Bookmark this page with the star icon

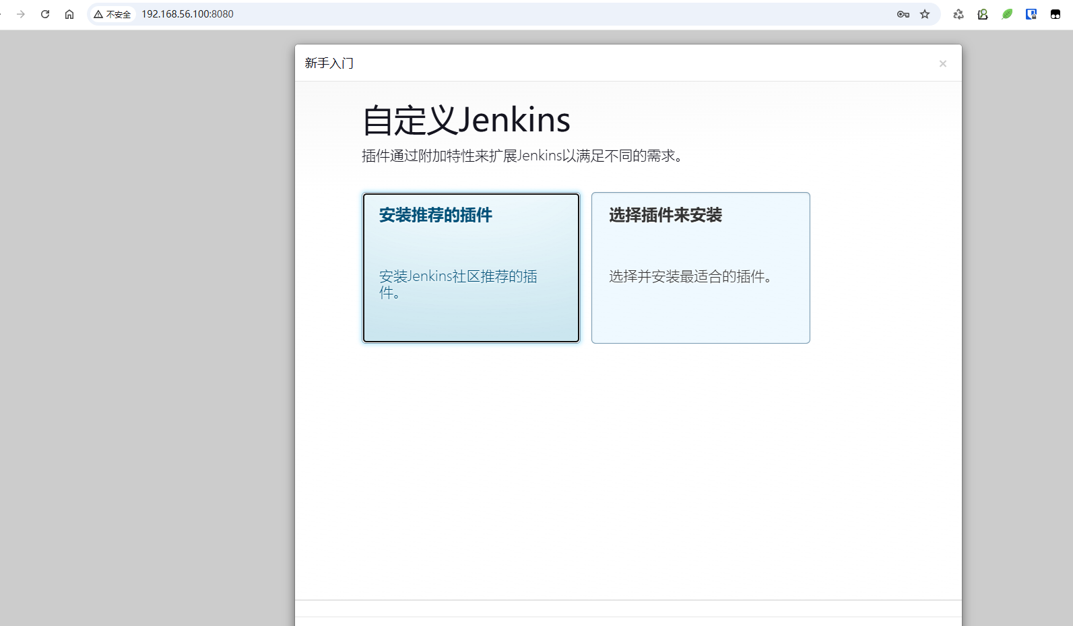(x=925, y=14)
